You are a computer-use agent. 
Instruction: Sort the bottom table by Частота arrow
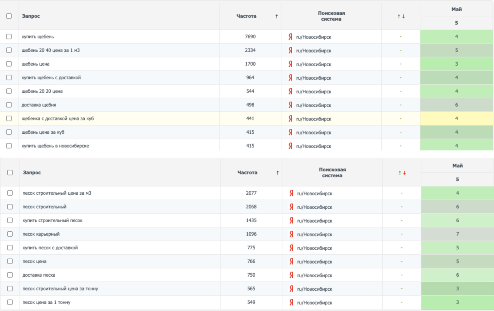click(x=277, y=173)
